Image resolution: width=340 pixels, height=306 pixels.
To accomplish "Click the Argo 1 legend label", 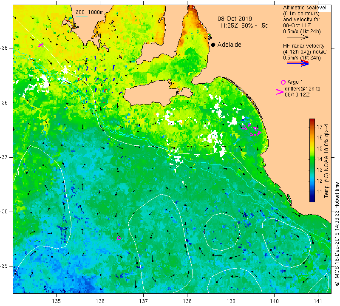I will (295, 82).
